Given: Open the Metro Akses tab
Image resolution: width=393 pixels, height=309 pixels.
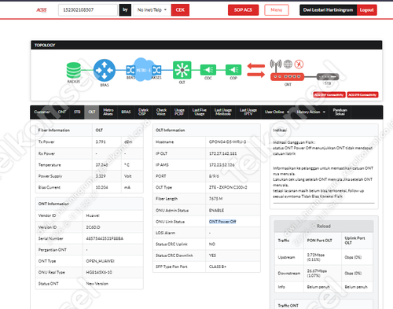Looking at the screenshot, I should (x=108, y=112).
